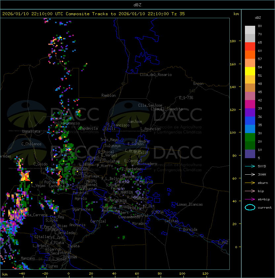Viewport: 275px width, 278px height.
Task: Select the pink bip arrow icon
Action: pyautogui.click(x=250, y=191)
